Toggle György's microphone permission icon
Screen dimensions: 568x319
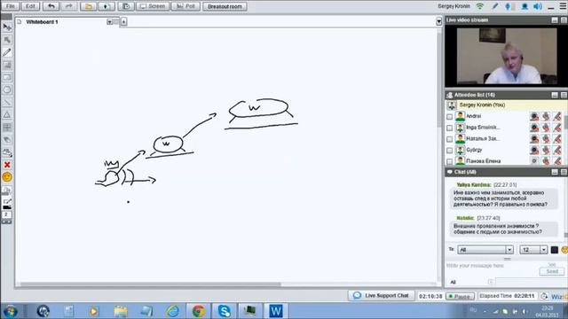[546, 150]
